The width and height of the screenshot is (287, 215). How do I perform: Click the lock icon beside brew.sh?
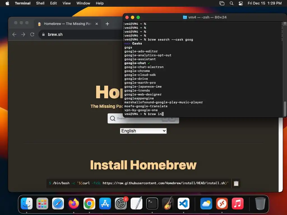pos(43,34)
